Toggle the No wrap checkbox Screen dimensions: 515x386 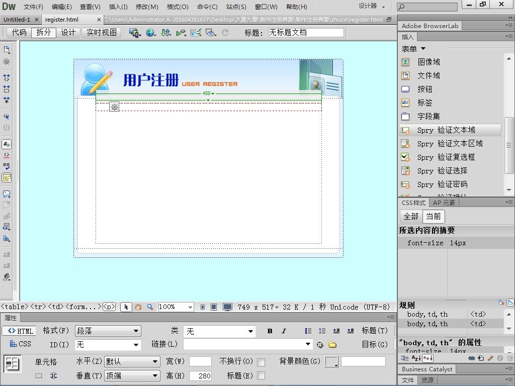[x=261, y=362]
